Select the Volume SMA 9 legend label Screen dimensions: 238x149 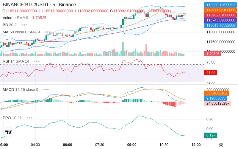pyautogui.click(x=15, y=18)
